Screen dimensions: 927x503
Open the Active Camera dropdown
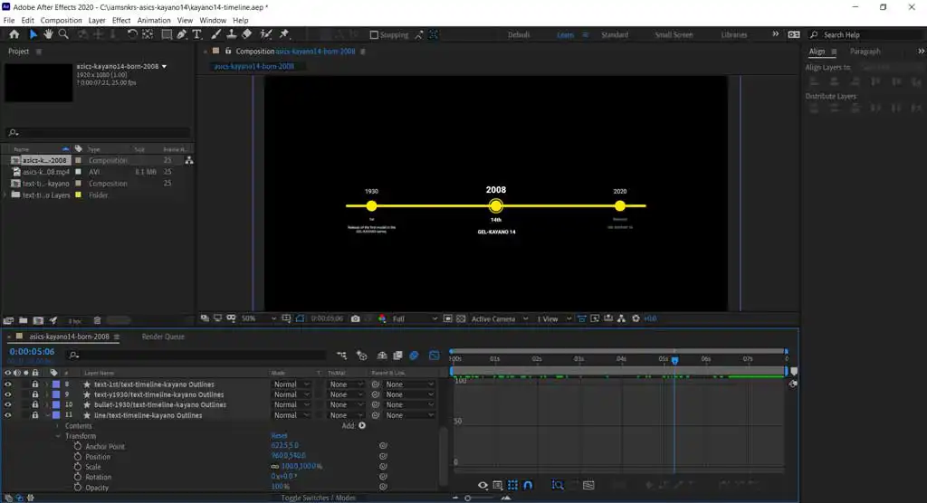pyautogui.click(x=500, y=318)
